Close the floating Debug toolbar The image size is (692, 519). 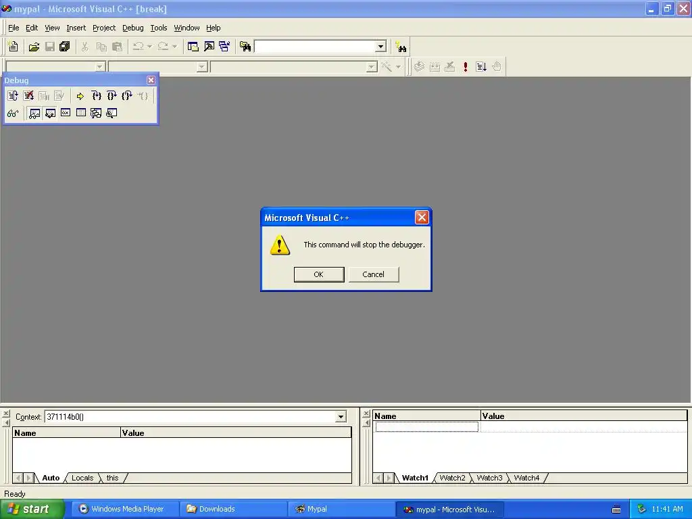(151, 80)
